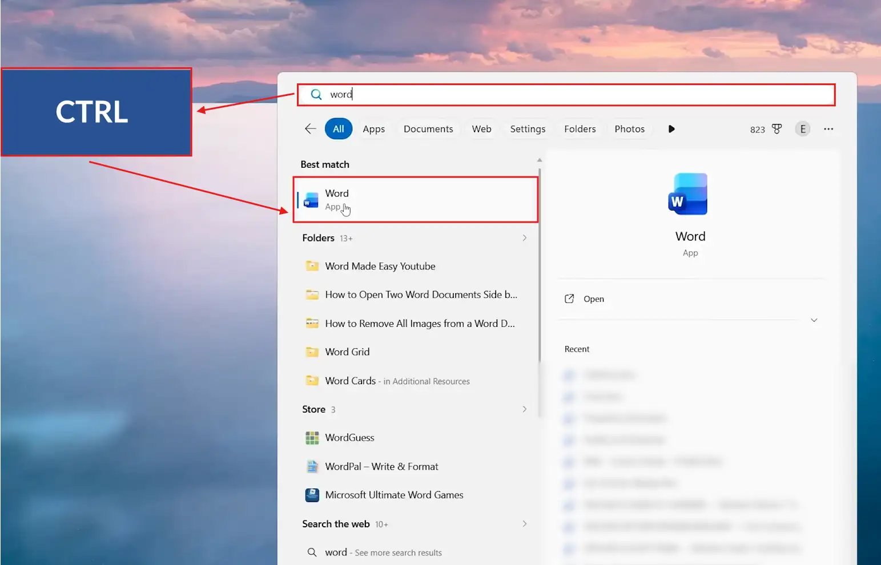Click Open in the Word preview pane
The image size is (881, 565).
point(593,299)
